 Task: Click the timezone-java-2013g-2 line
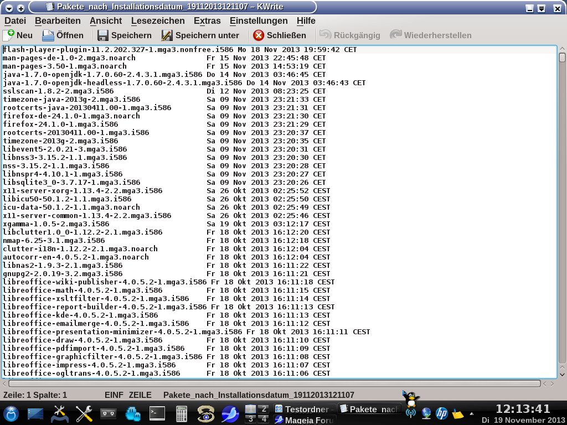coord(164,100)
